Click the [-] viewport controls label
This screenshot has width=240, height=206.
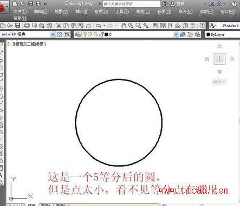[10, 44]
